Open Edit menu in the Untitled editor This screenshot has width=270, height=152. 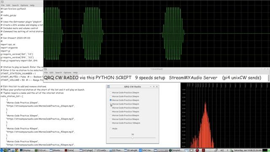coord(51,73)
